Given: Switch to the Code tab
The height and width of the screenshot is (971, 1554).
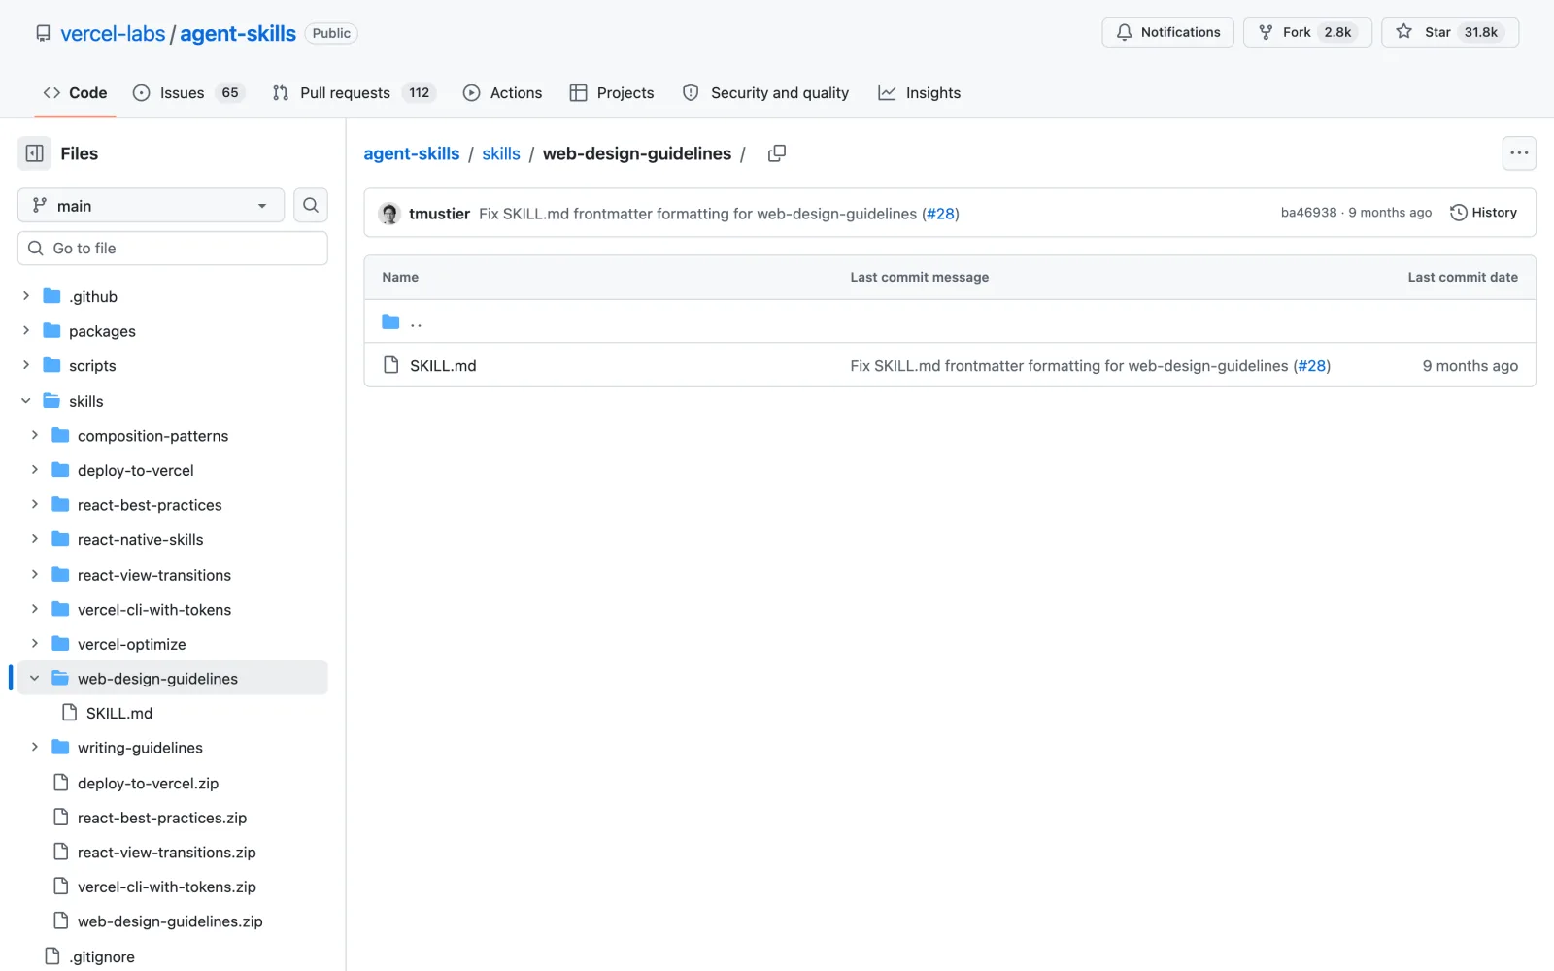Looking at the screenshot, I should point(75,93).
